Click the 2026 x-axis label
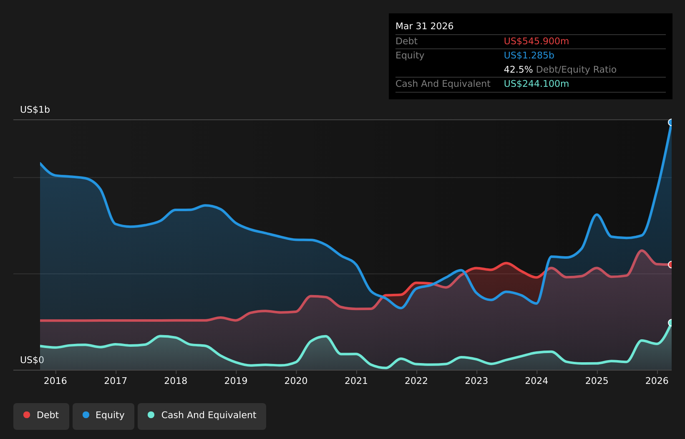Viewport: 685px width, 439px height. (657, 381)
